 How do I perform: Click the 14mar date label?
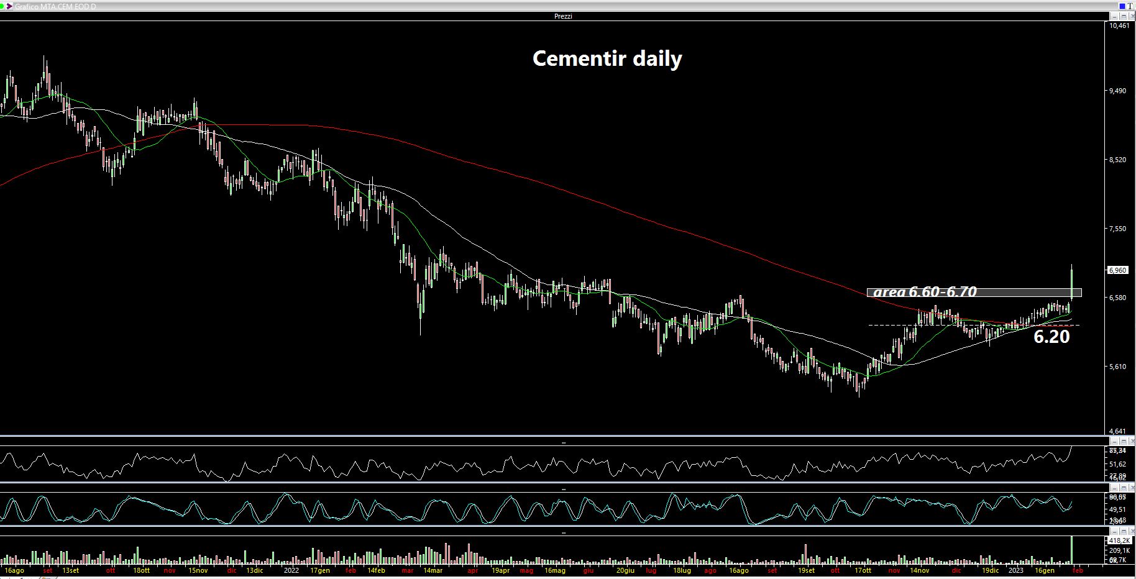point(433,570)
